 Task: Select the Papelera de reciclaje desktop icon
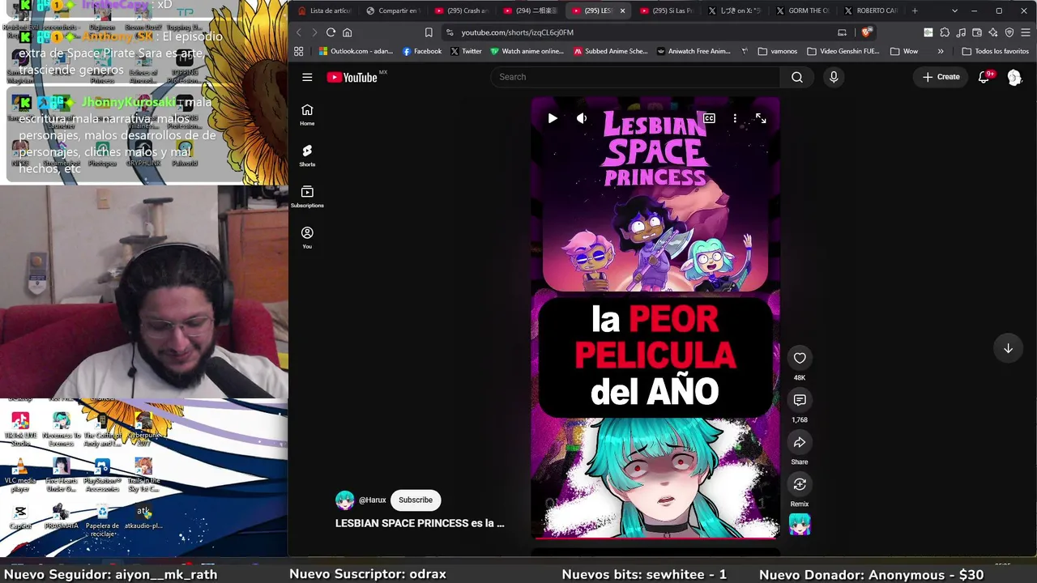(x=102, y=520)
